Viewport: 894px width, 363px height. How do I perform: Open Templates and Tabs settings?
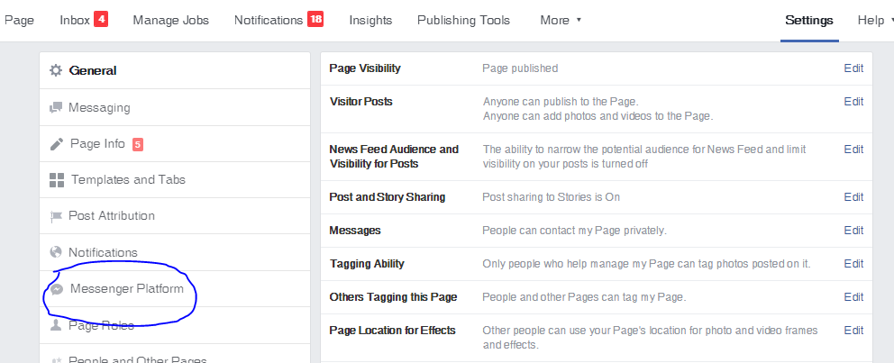[x=175, y=180]
